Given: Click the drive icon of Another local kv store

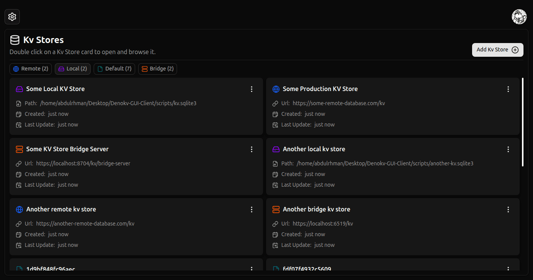Looking at the screenshot, I should point(276,149).
